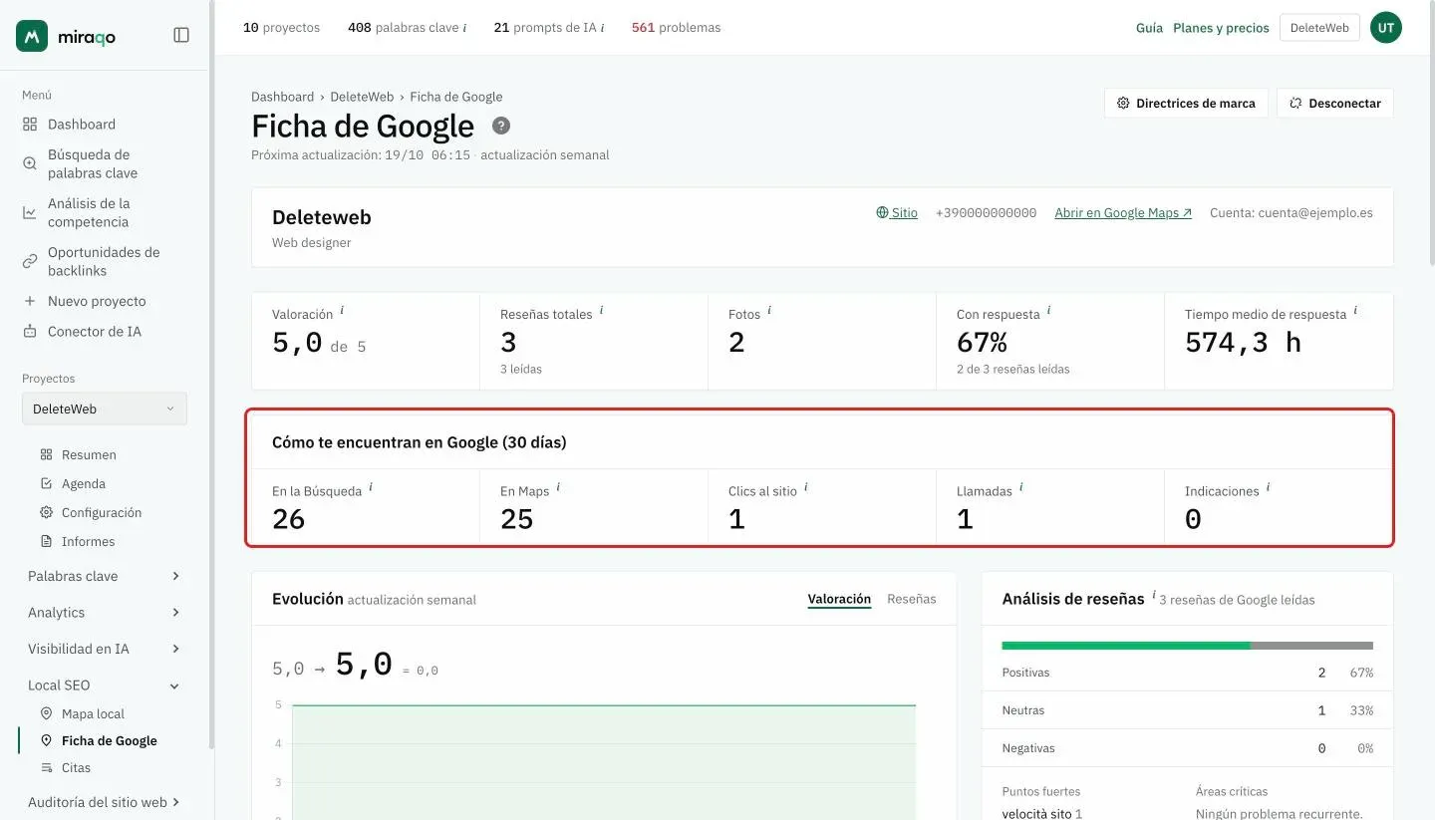Screen dimensions: 1435x820
Task: Expand the Palabras clave section
Action: click(103, 576)
